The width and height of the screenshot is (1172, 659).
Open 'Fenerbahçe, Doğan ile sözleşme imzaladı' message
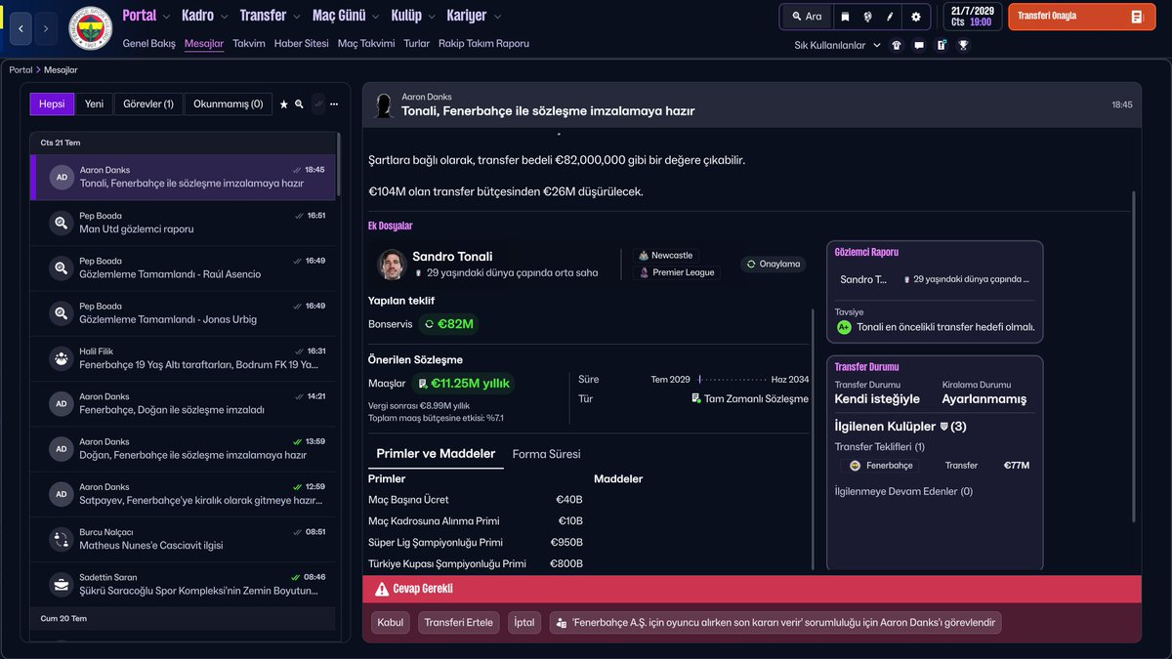tap(183, 403)
